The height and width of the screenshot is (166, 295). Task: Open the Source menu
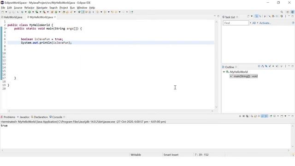18,8
